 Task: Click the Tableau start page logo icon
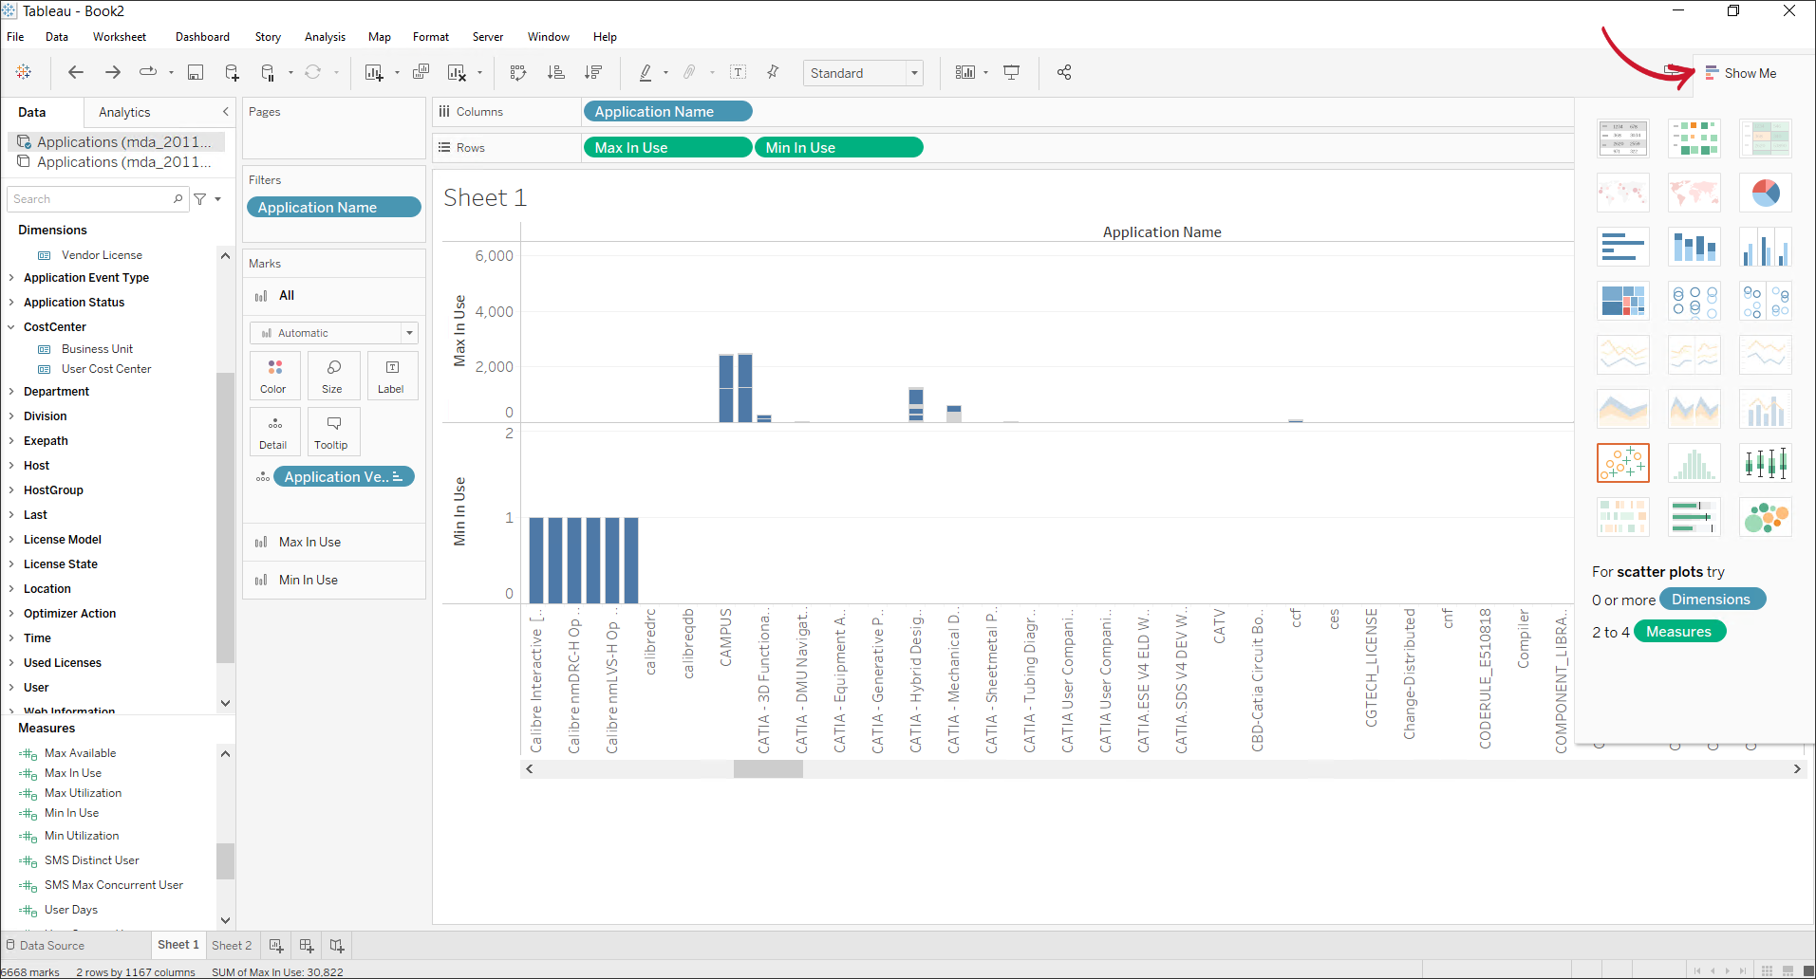click(24, 72)
